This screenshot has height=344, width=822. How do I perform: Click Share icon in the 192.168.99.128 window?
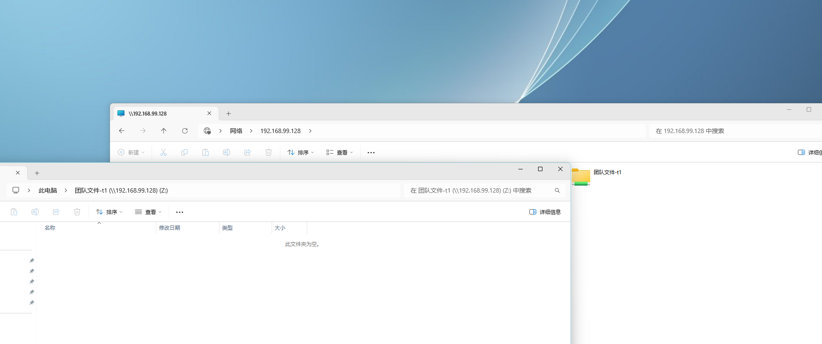click(248, 152)
